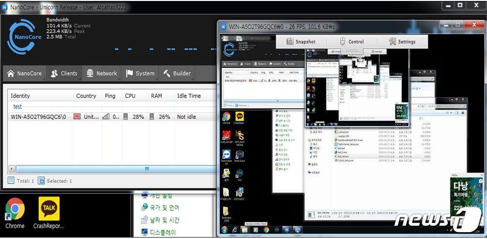This screenshot has width=487, height=239.
Task: Click Internet Explorer on remote taskbar
Action: (x=235, y=230)
